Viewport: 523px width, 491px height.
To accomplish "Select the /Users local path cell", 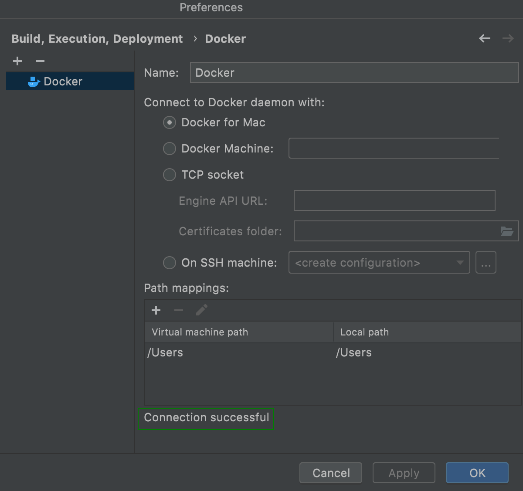I will click(x=428, y=352).
